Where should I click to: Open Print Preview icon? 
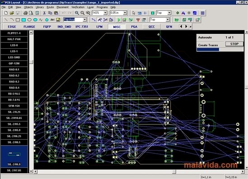[x=31, y=13]
